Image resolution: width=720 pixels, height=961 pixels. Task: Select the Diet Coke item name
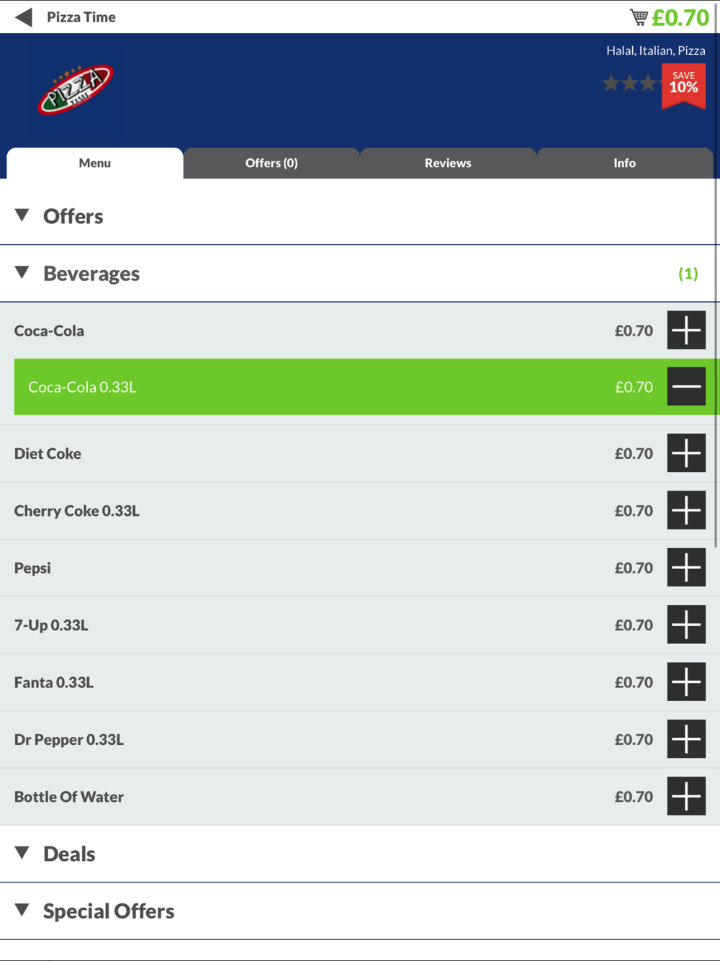tap(48, 453)
